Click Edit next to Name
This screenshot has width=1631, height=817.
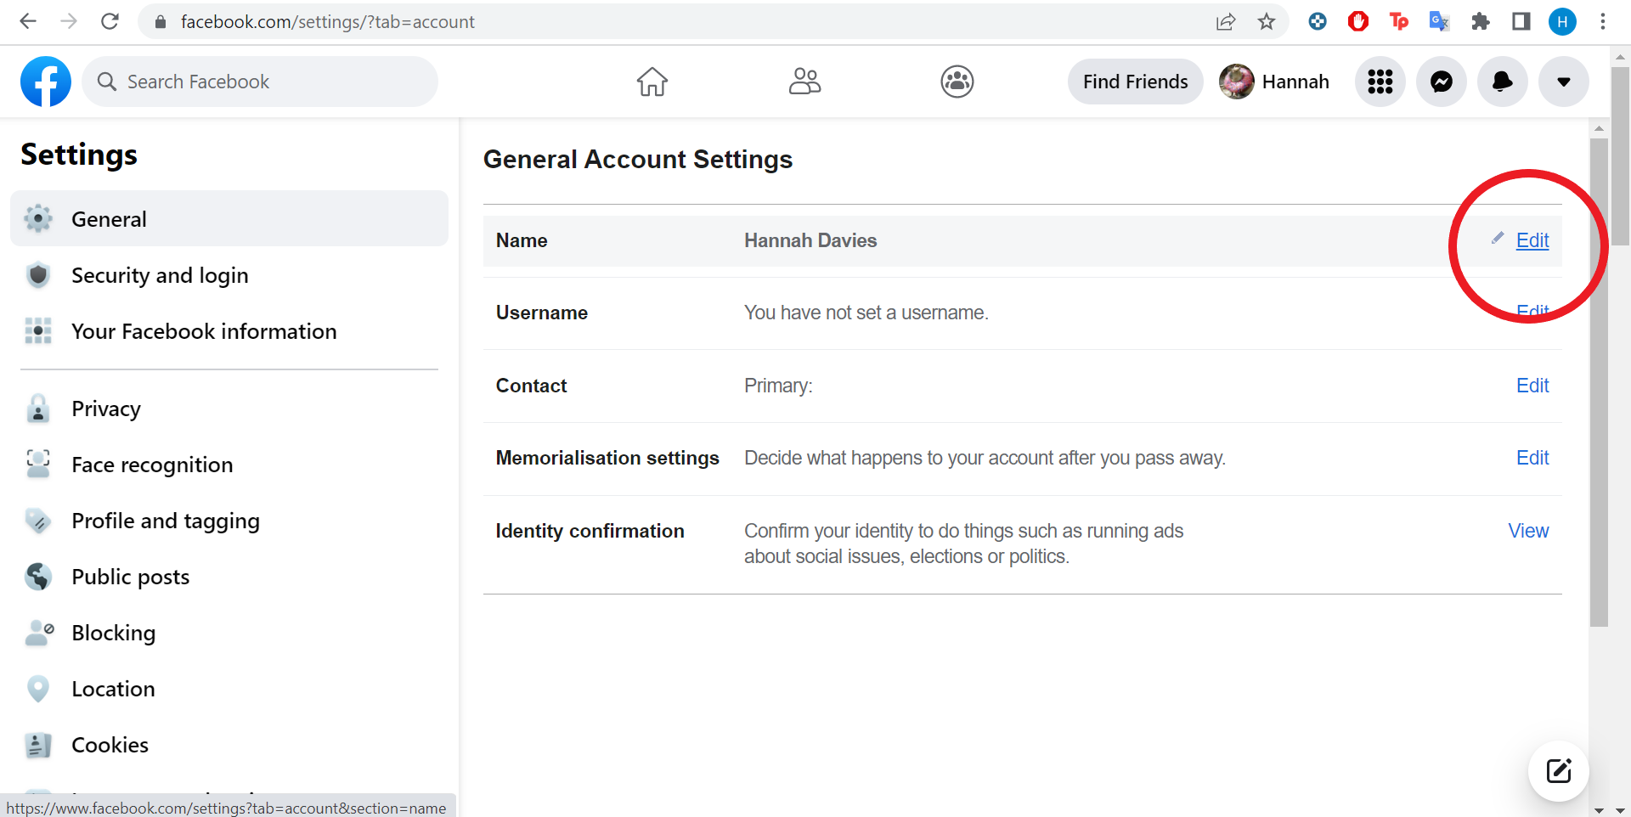tap(1532, 240)
